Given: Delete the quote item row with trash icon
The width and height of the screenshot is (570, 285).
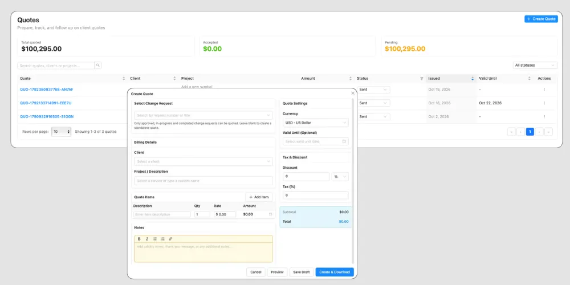Looking at the screenshot, I should coord(270,214).
